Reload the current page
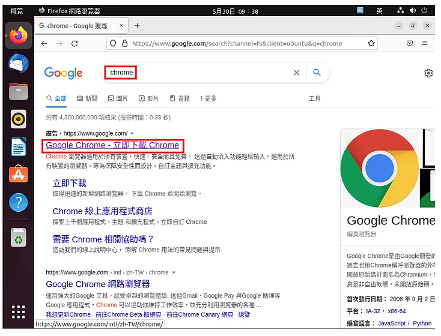441x336 pixels. (75, 43)
